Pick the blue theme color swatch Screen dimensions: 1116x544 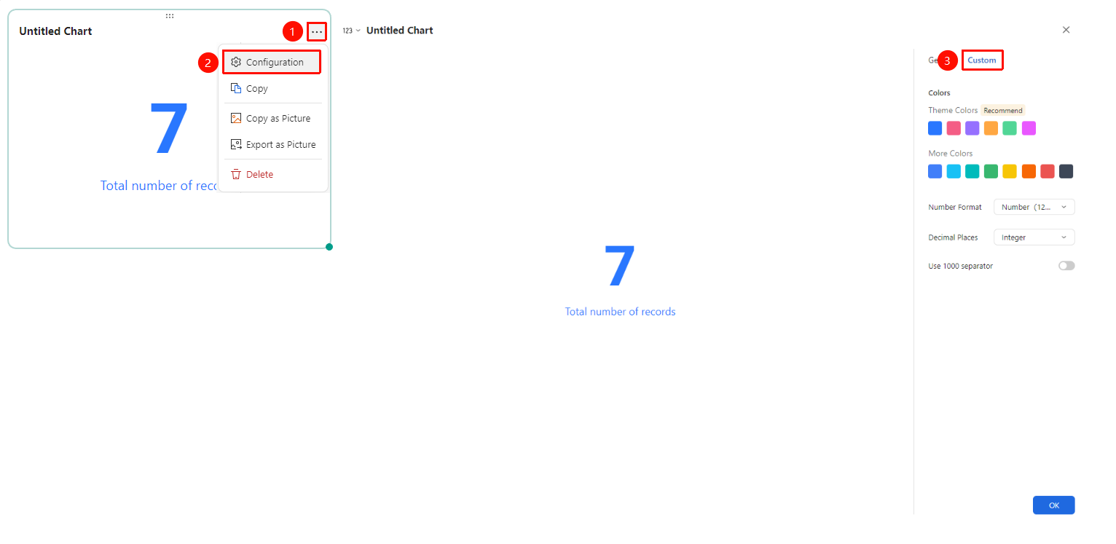(935, 128)
